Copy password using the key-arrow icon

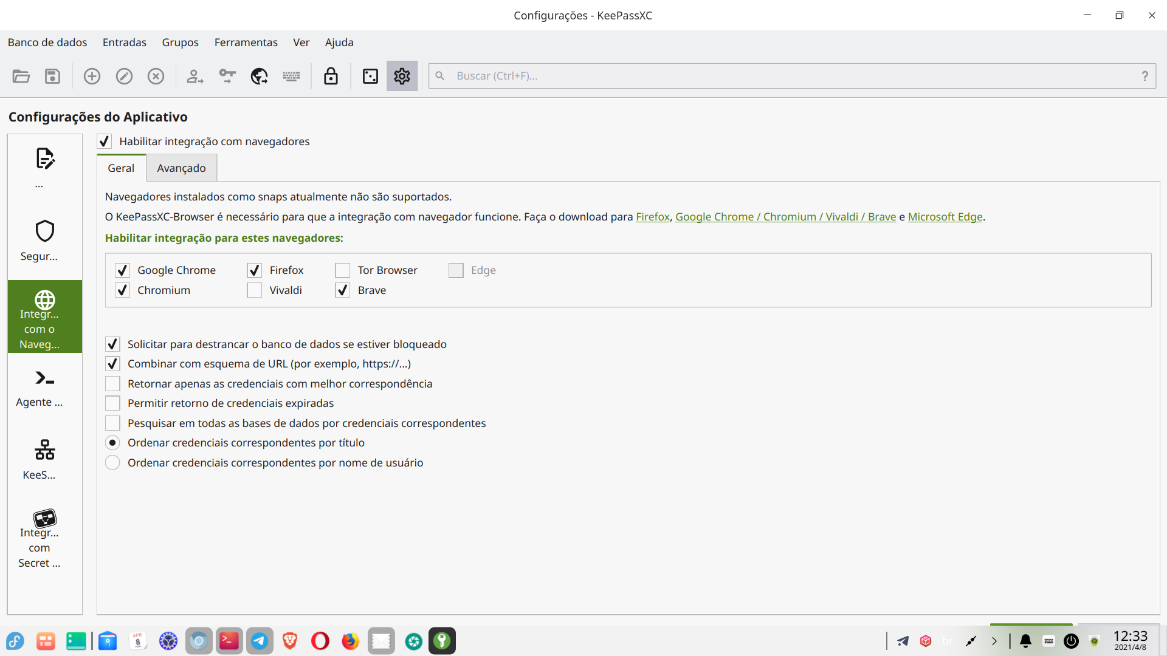(227, 76)
